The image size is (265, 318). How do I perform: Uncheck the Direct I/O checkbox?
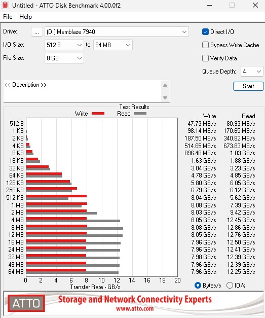[x=205, y=32]
